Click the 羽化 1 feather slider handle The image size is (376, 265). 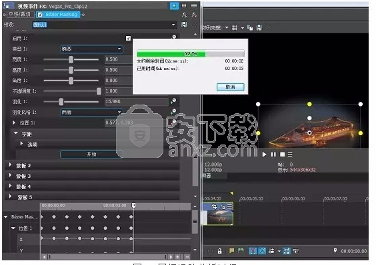[x=61, y=102]
